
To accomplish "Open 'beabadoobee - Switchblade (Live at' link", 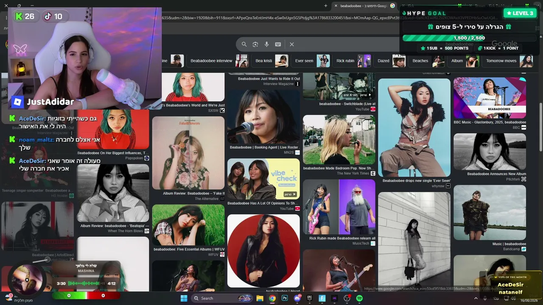I will coord(347,104).
